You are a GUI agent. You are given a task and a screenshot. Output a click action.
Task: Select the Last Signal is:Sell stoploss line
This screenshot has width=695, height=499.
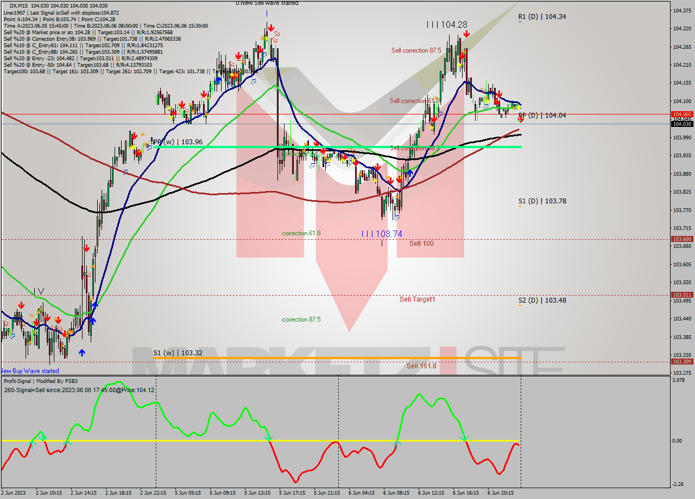[x=61, y=12]
